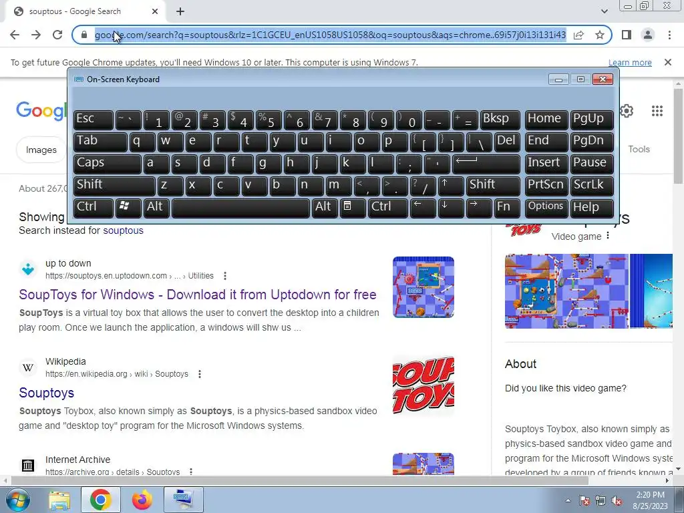Image resolution: width=684 pixels, height=513 pixels.
Task: Open Chrome tab search dropdown arrow
Action: coord(604,11)
